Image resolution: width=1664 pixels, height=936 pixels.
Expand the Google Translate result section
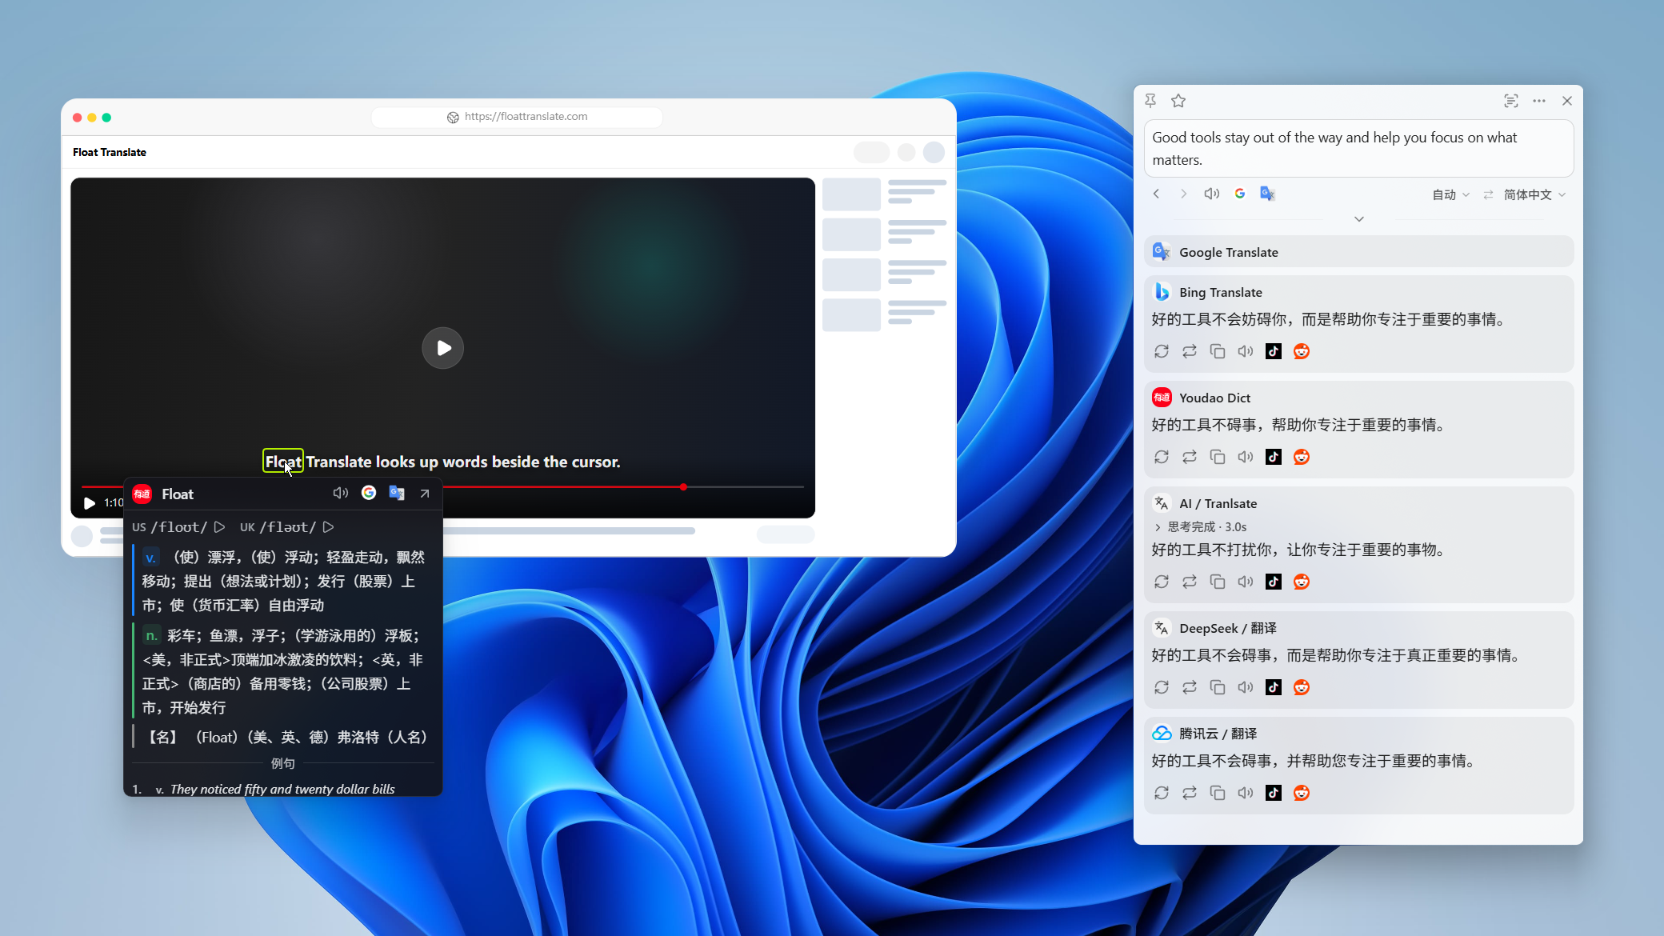point(1358,252)
